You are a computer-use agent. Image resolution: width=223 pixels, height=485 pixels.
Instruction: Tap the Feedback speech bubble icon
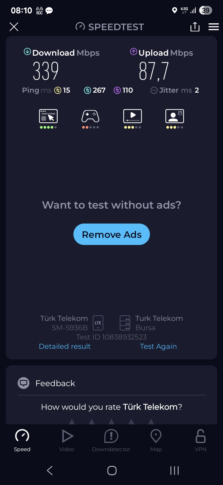pos(24,383)
